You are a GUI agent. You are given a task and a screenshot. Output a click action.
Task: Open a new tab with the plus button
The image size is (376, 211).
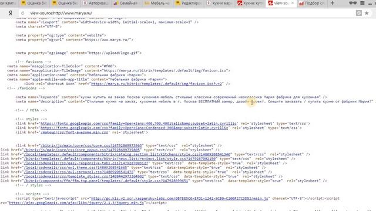[x=332, y=3]
